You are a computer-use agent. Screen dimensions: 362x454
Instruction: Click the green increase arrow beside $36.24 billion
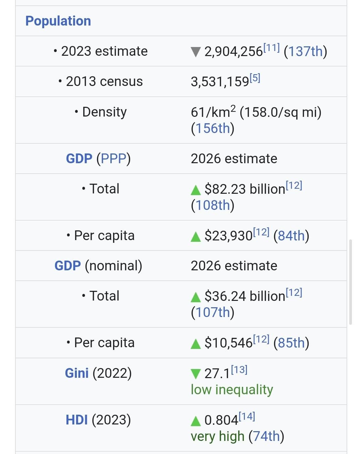point(196,297)
